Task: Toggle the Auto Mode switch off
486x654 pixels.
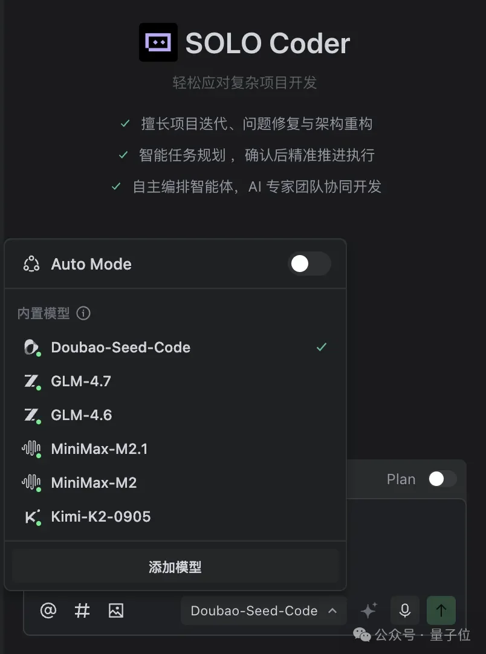Action: click(x=309, y=264)
